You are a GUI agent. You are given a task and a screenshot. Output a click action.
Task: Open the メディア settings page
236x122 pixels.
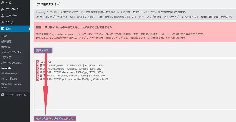click(x=7, y=57)
